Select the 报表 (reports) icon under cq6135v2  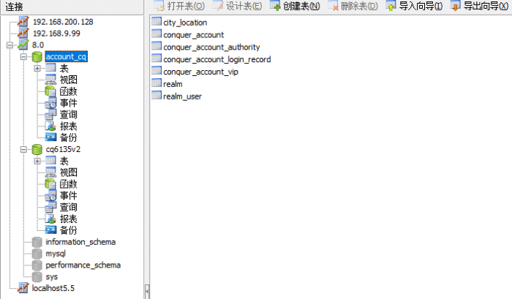coord(50,219)
